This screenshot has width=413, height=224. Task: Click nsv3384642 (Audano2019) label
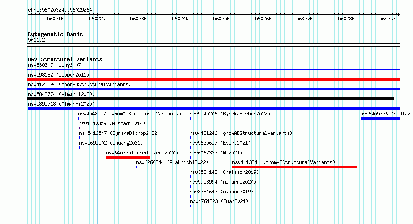point(221,192)
